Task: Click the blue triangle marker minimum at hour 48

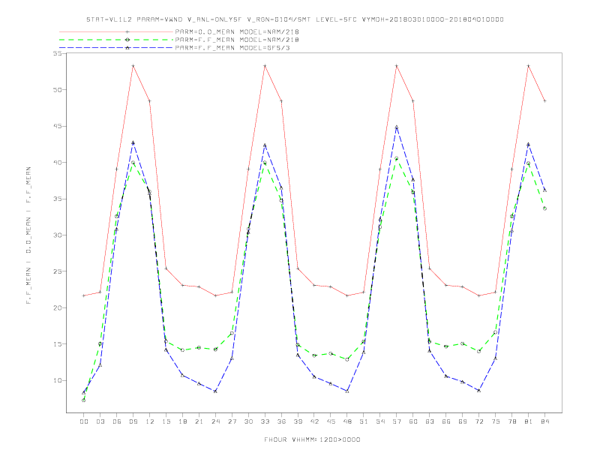Action: [347, 391]
